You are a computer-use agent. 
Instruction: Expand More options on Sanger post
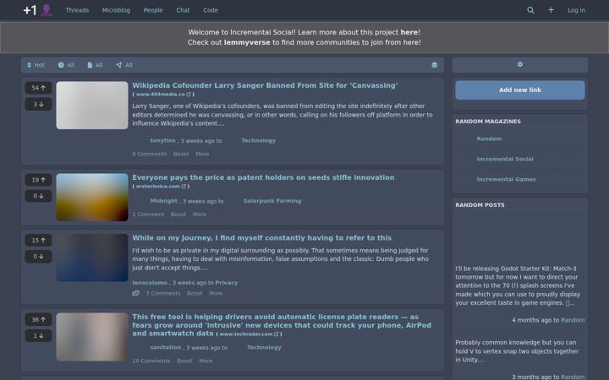click(x=202, y=154)
